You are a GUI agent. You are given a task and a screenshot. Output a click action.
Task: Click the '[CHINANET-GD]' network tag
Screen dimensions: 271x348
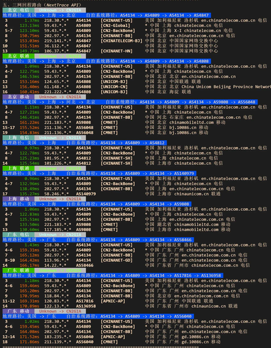click(117, 260)
